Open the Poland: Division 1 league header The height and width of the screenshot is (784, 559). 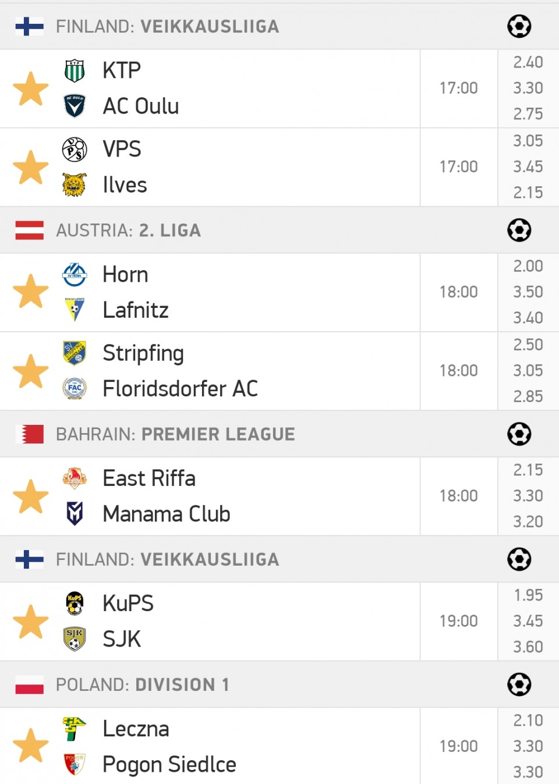(279, 684)
